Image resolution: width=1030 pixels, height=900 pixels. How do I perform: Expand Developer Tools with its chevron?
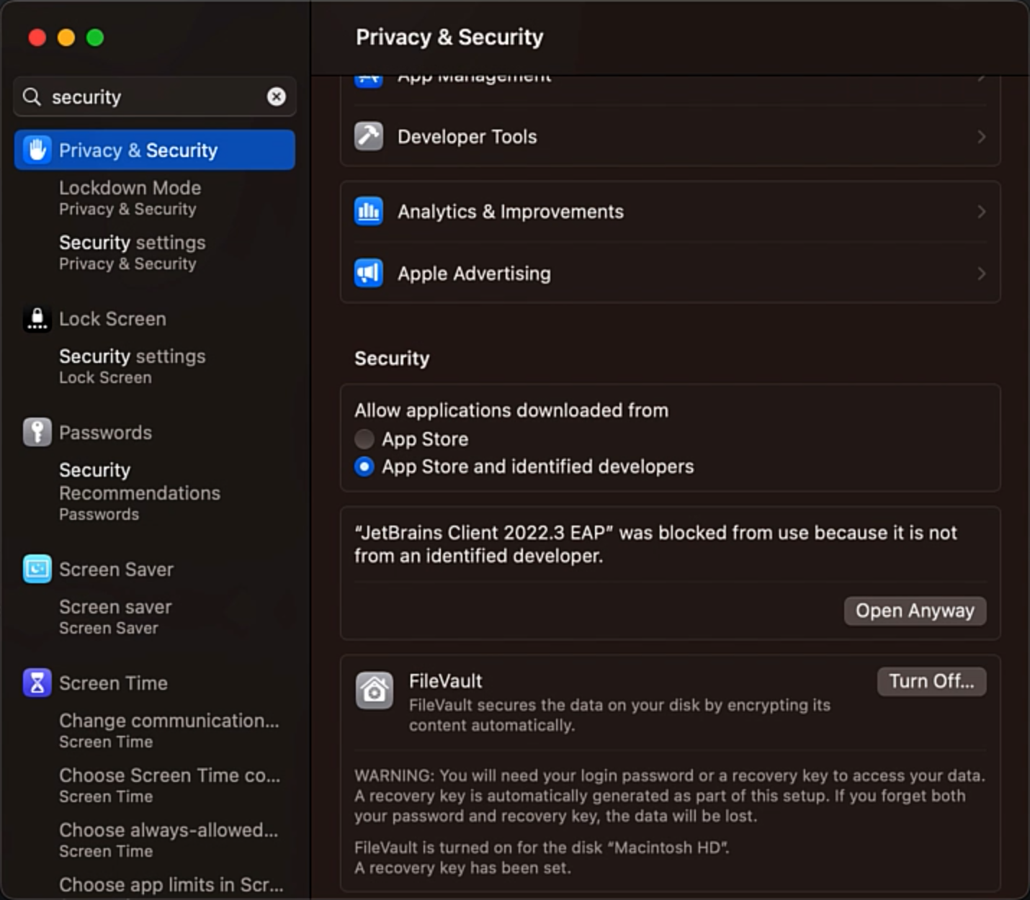click(982, 136)
